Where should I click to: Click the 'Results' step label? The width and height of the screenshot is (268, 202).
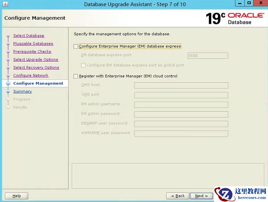point(20,107)
